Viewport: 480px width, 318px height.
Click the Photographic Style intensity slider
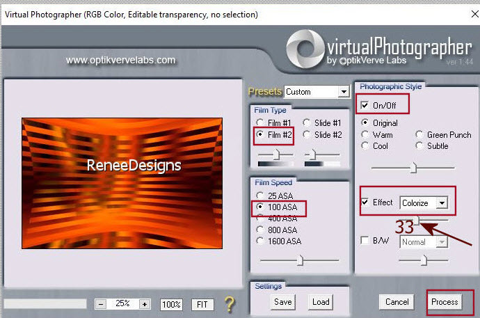413,168
